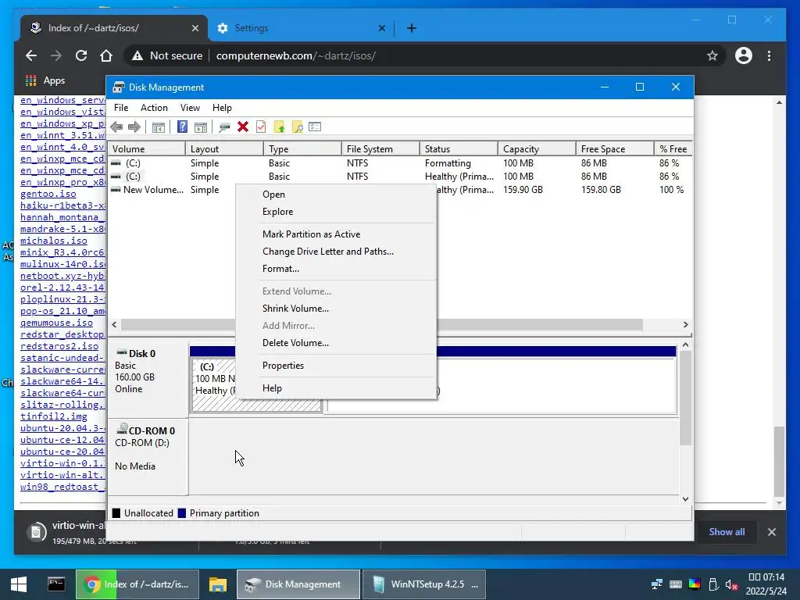This screenshot has width=800, height=600.
Task: Choose Properties from context menu
Action: [336, 366]
